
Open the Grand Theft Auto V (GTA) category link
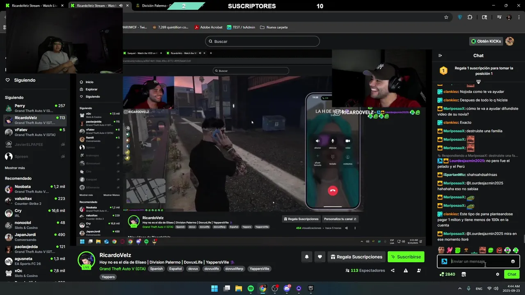tap(123, 269)
